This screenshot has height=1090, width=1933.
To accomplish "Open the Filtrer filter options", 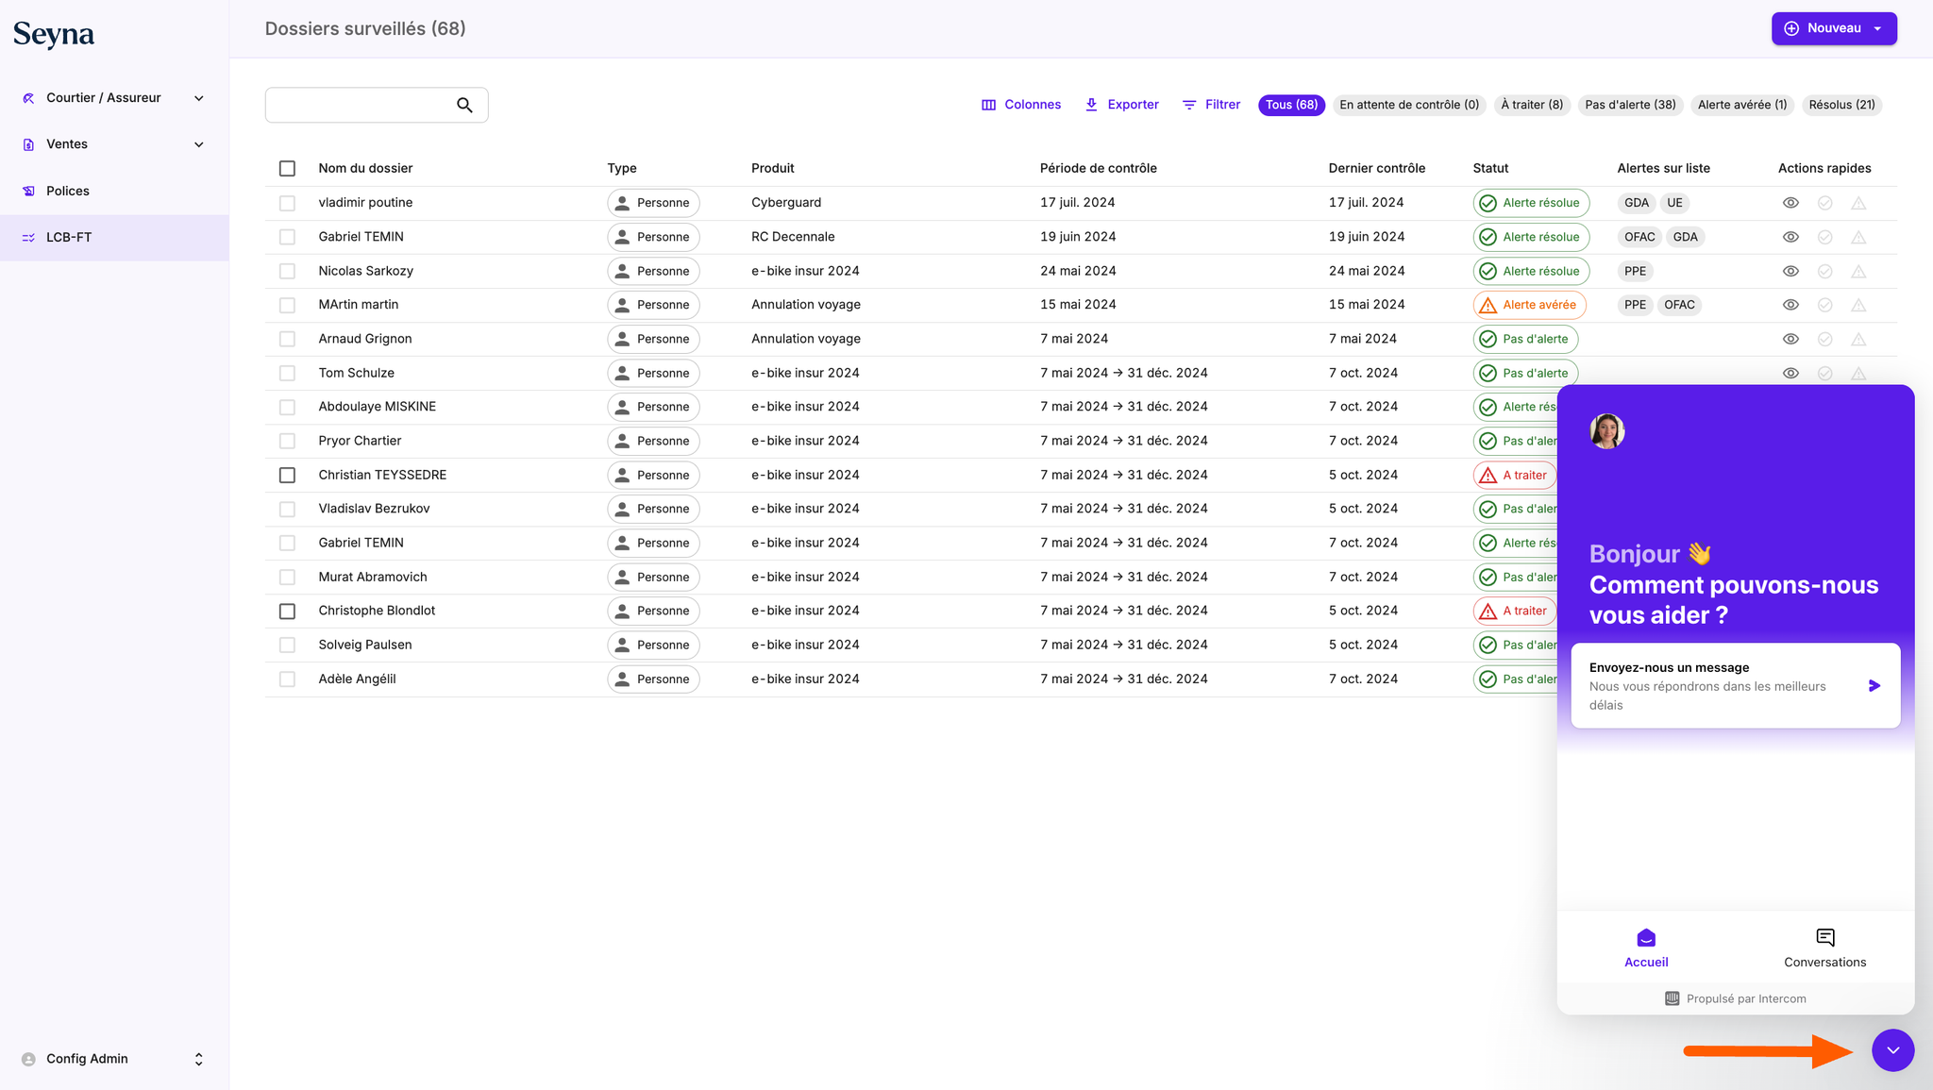I will 1211,105.
